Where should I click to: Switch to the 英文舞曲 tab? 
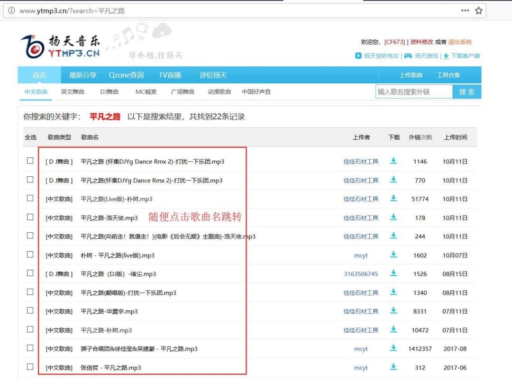tap(72, 92)
